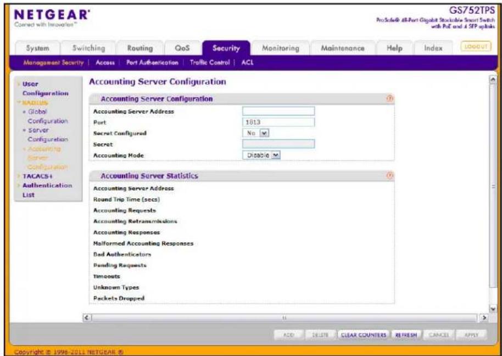502x356 pixels.
Task: Click the Accounting Requests label
Action: (124, 210)
